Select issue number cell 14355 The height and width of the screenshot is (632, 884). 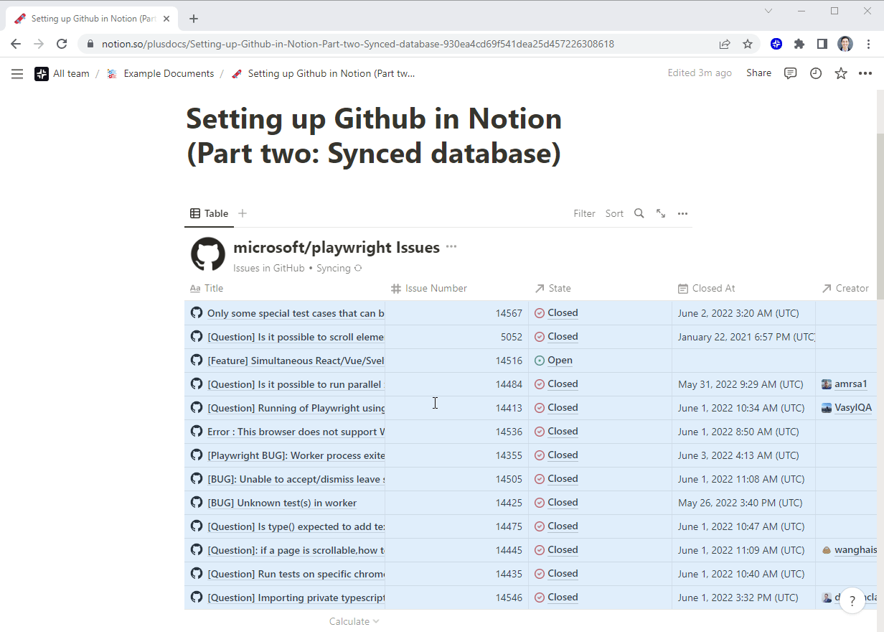[457, 455]
